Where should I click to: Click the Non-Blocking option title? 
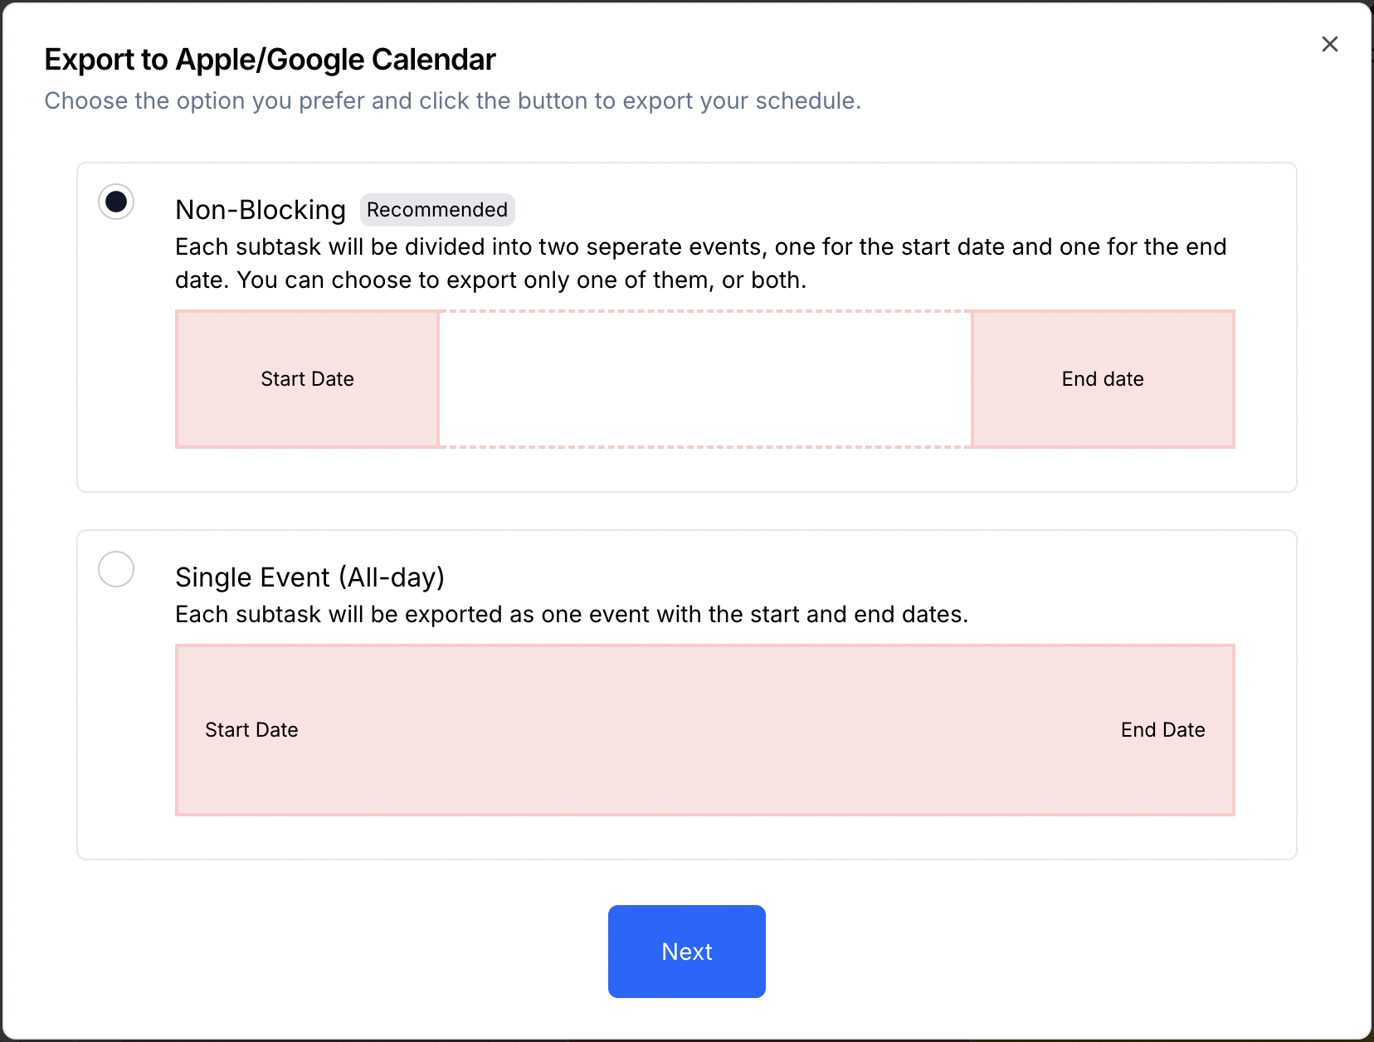pos(260,210)
